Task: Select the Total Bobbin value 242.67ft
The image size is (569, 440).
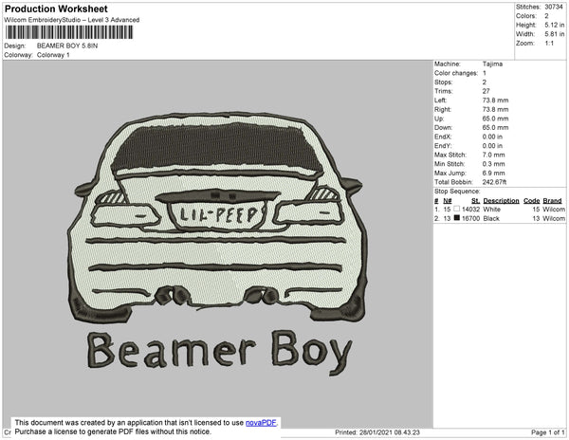Action: [494, 182]
